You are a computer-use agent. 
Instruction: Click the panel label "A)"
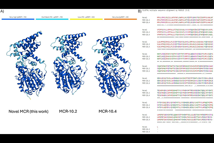coord(2,11)
